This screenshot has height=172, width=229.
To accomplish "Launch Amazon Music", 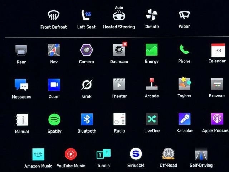I will point(38,154).
